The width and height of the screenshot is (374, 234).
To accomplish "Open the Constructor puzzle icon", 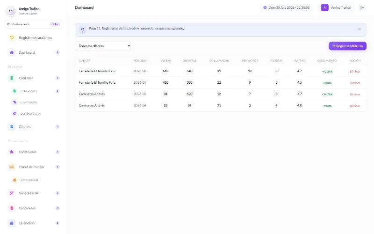I will pyautogui.click(x=12, y=152).
